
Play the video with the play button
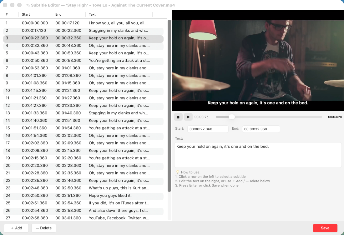188,117
